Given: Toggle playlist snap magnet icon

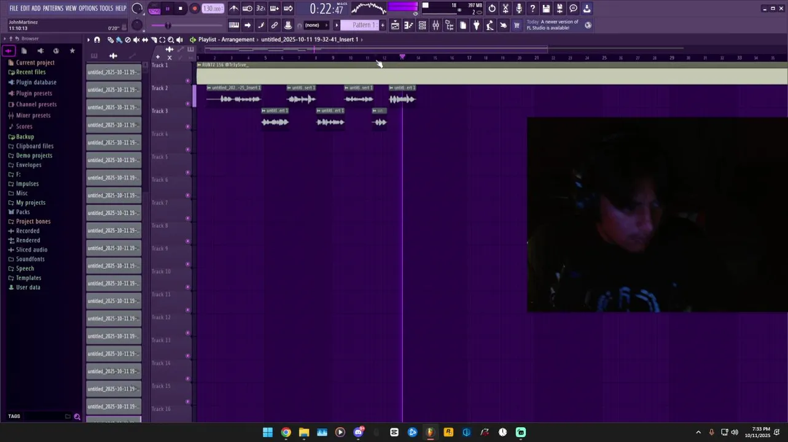Looking at the screenshot, I should [x=97, y=40].
